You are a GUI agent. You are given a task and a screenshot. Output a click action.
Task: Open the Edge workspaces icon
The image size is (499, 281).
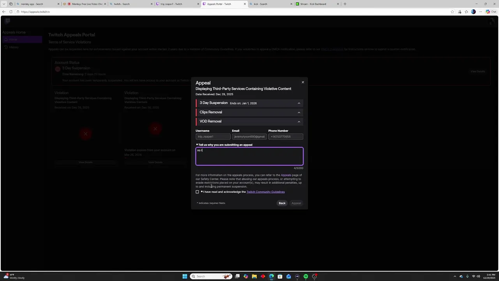click(11, 4)
